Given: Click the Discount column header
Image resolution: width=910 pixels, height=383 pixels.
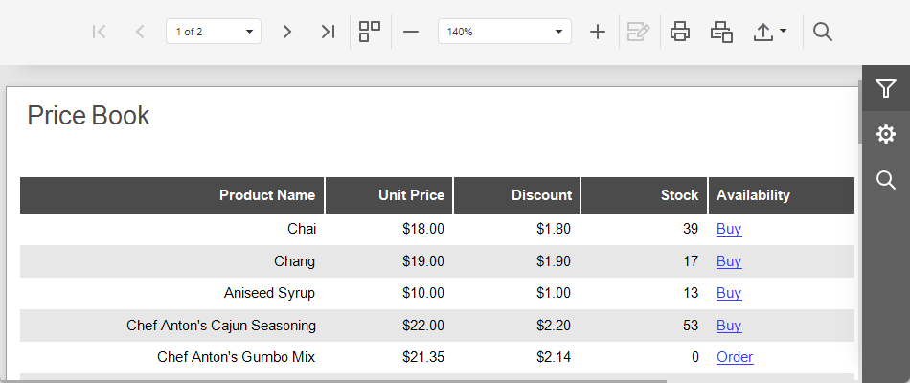Looking at the screenshot, I should [x=516, y=195].
